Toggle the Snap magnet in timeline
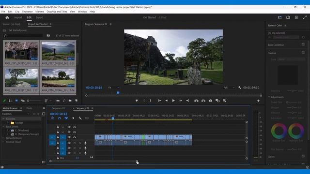Image resolution: width=310 pixels, height=174 pixels. (59, 118)
